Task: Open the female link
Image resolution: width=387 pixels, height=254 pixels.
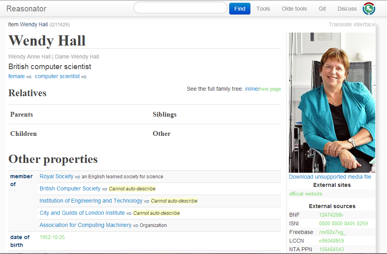Action: tap(16, 76)
